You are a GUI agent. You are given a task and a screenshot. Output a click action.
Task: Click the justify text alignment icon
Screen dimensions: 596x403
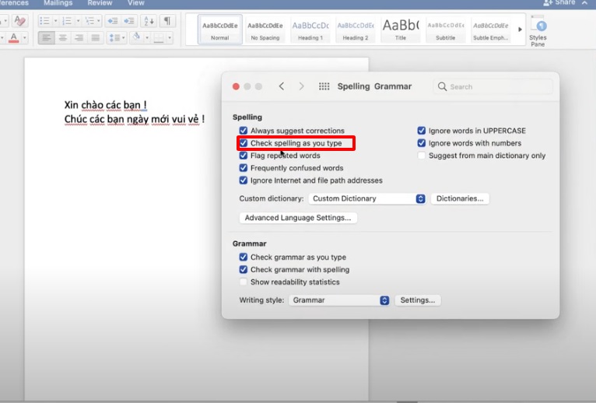coord(96,37)
